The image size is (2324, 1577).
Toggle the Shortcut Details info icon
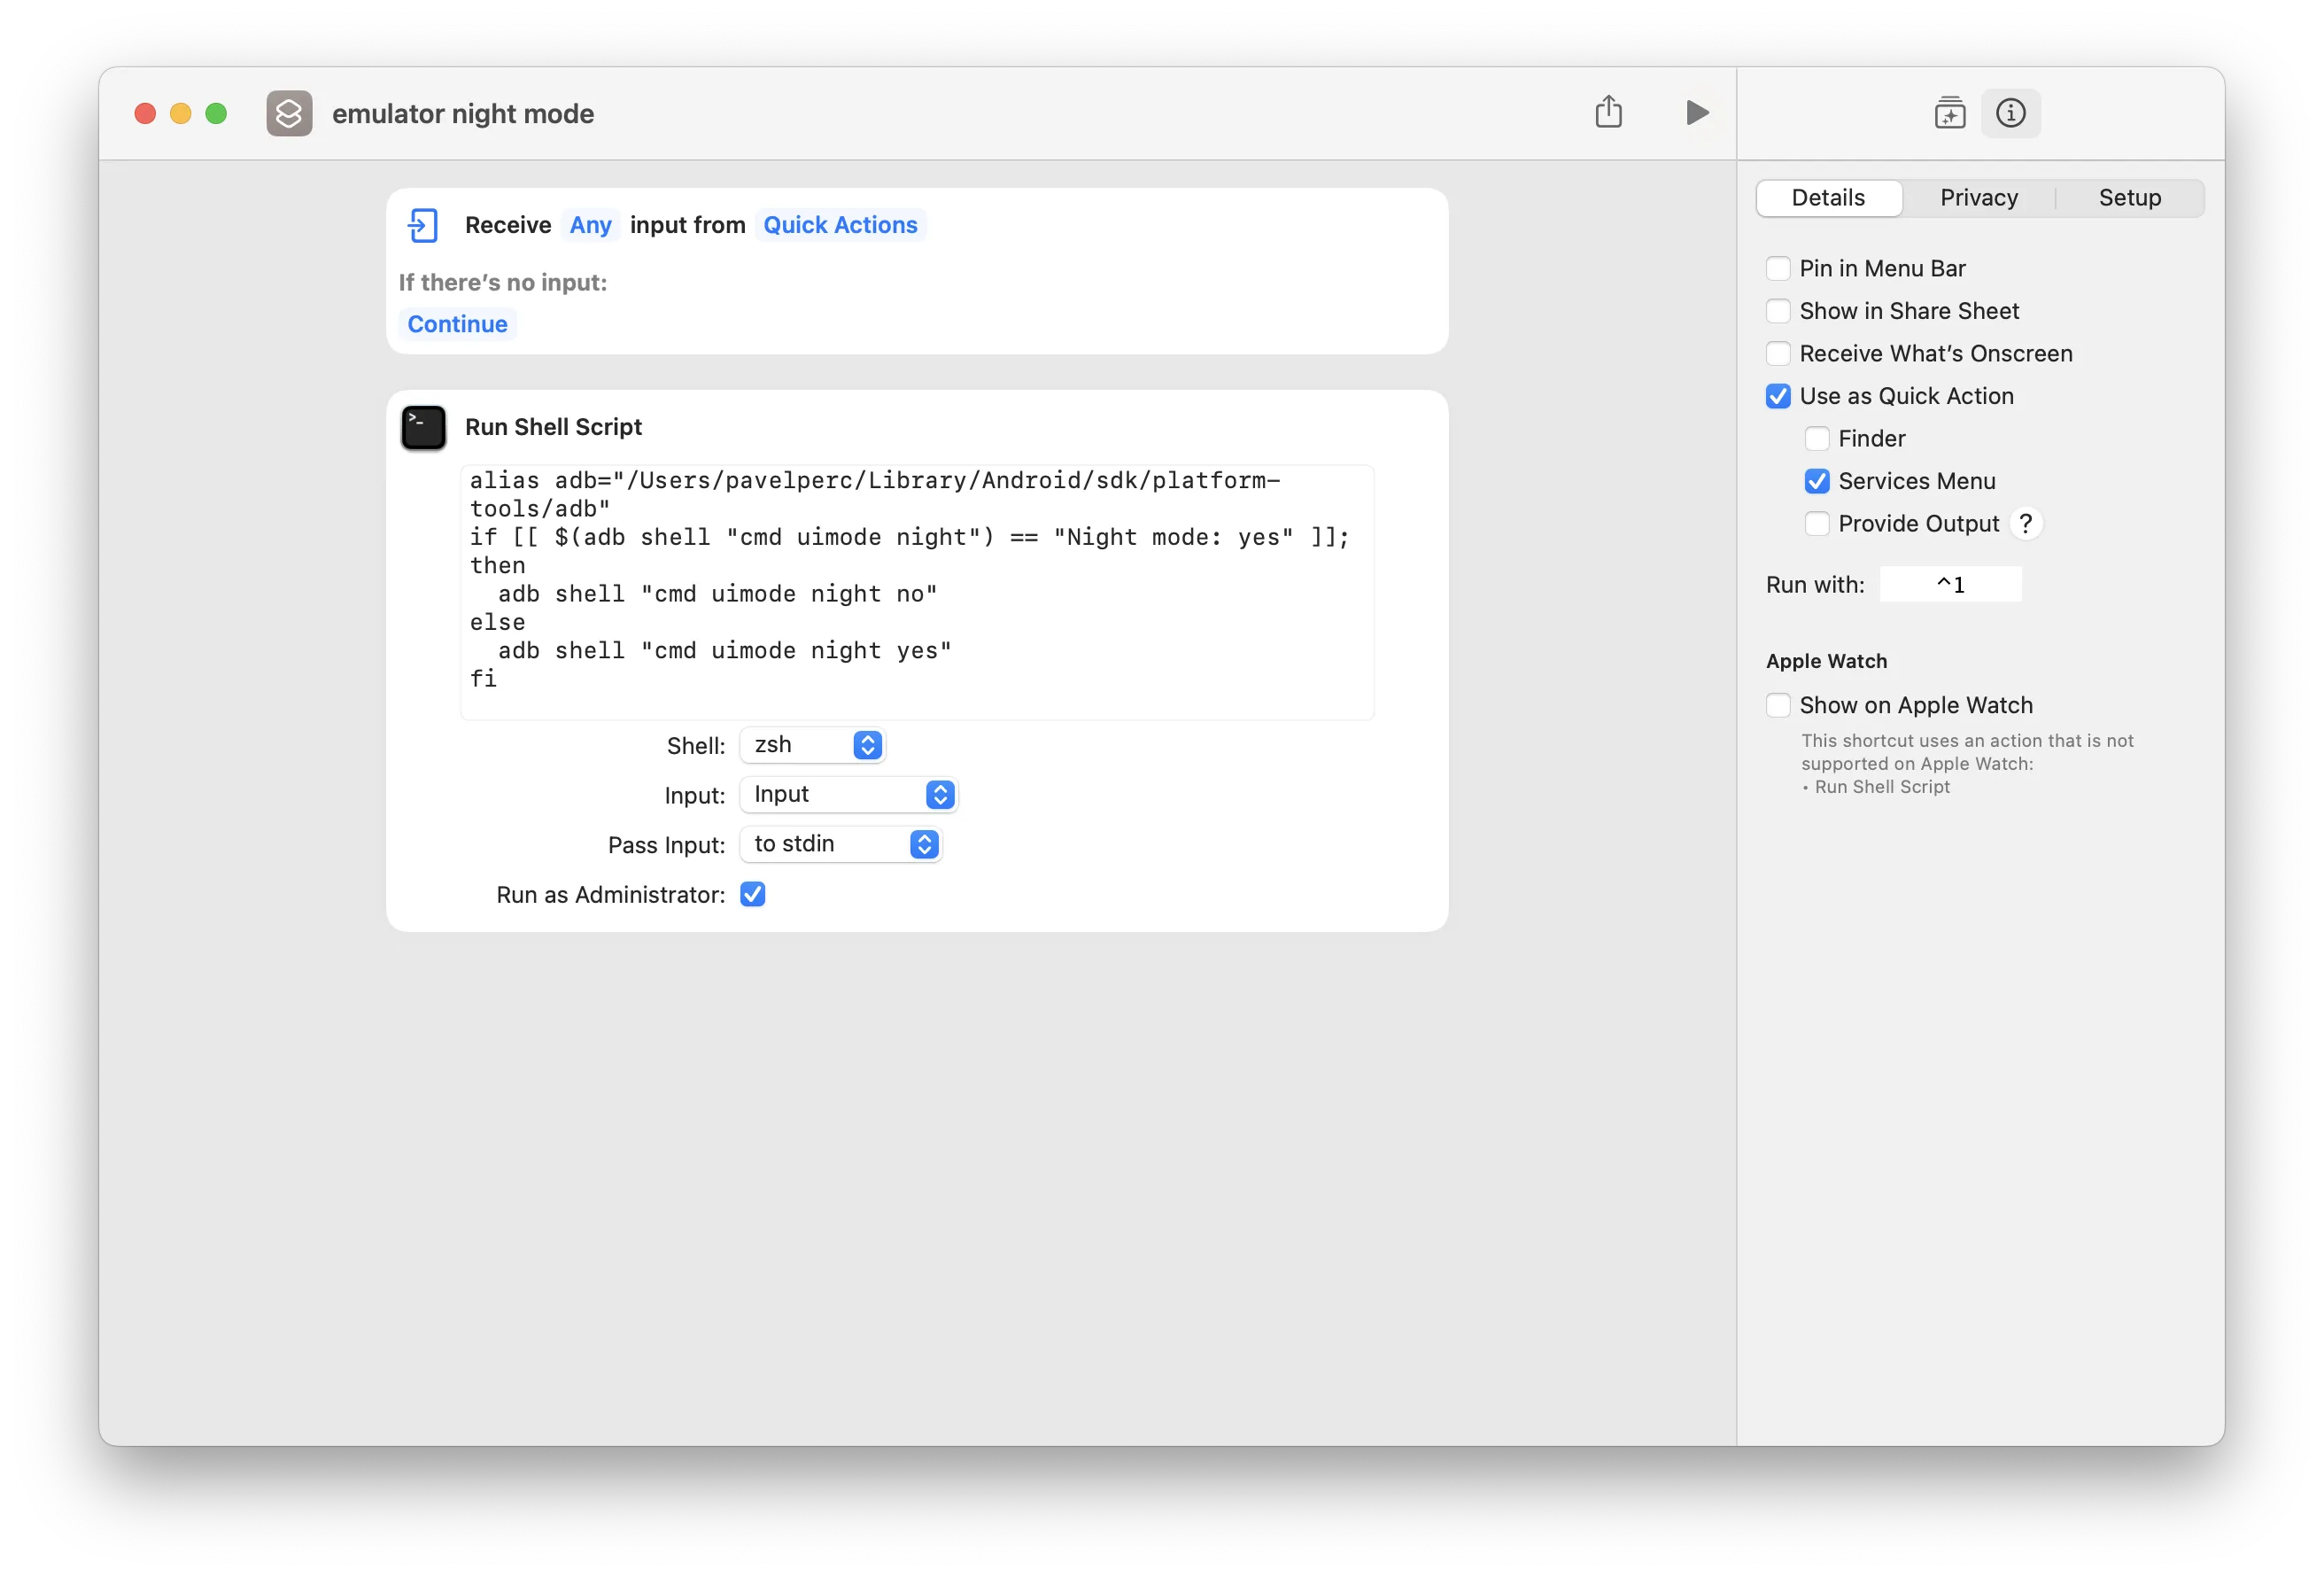[x=2010, y=113]
